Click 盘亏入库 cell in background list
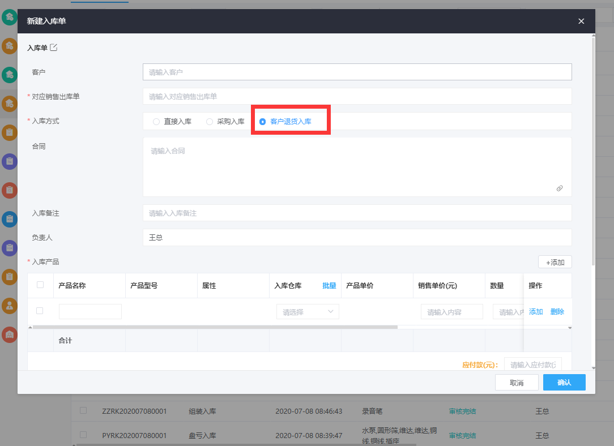Viewport: 614px width, 446px height. [x=202, y=435]
